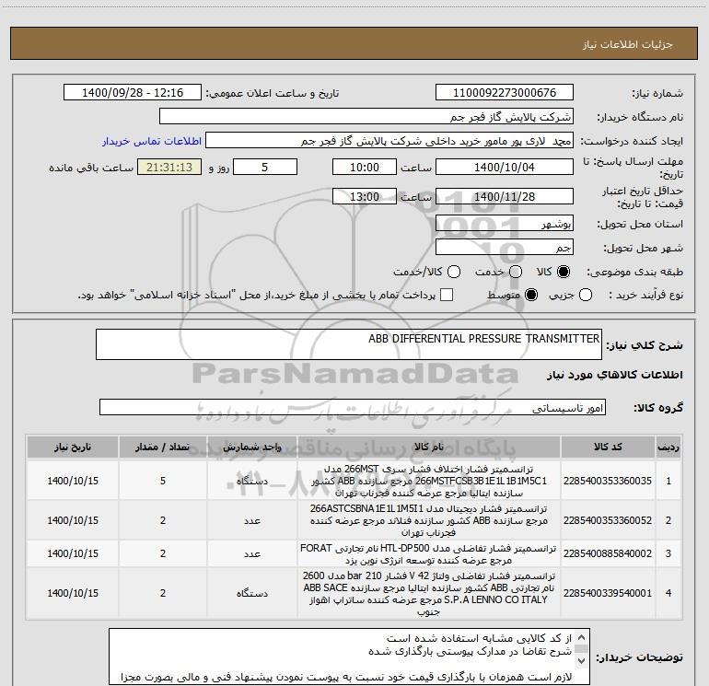
Task: Click the remaining time field 21:31:13
Action: (169, 168)
